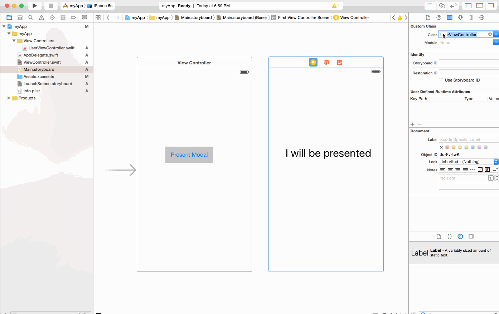This screenshot has height=314, width=499.
Task: Select the View Controller dock icon
Action: tap(313, 62)
